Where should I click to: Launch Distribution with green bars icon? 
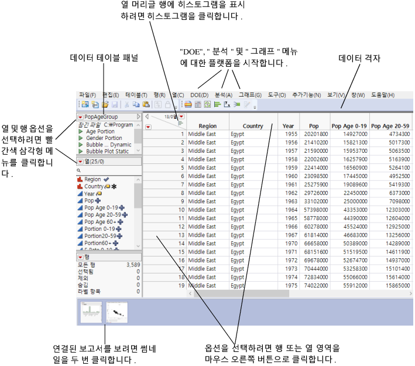click(217, 105)
